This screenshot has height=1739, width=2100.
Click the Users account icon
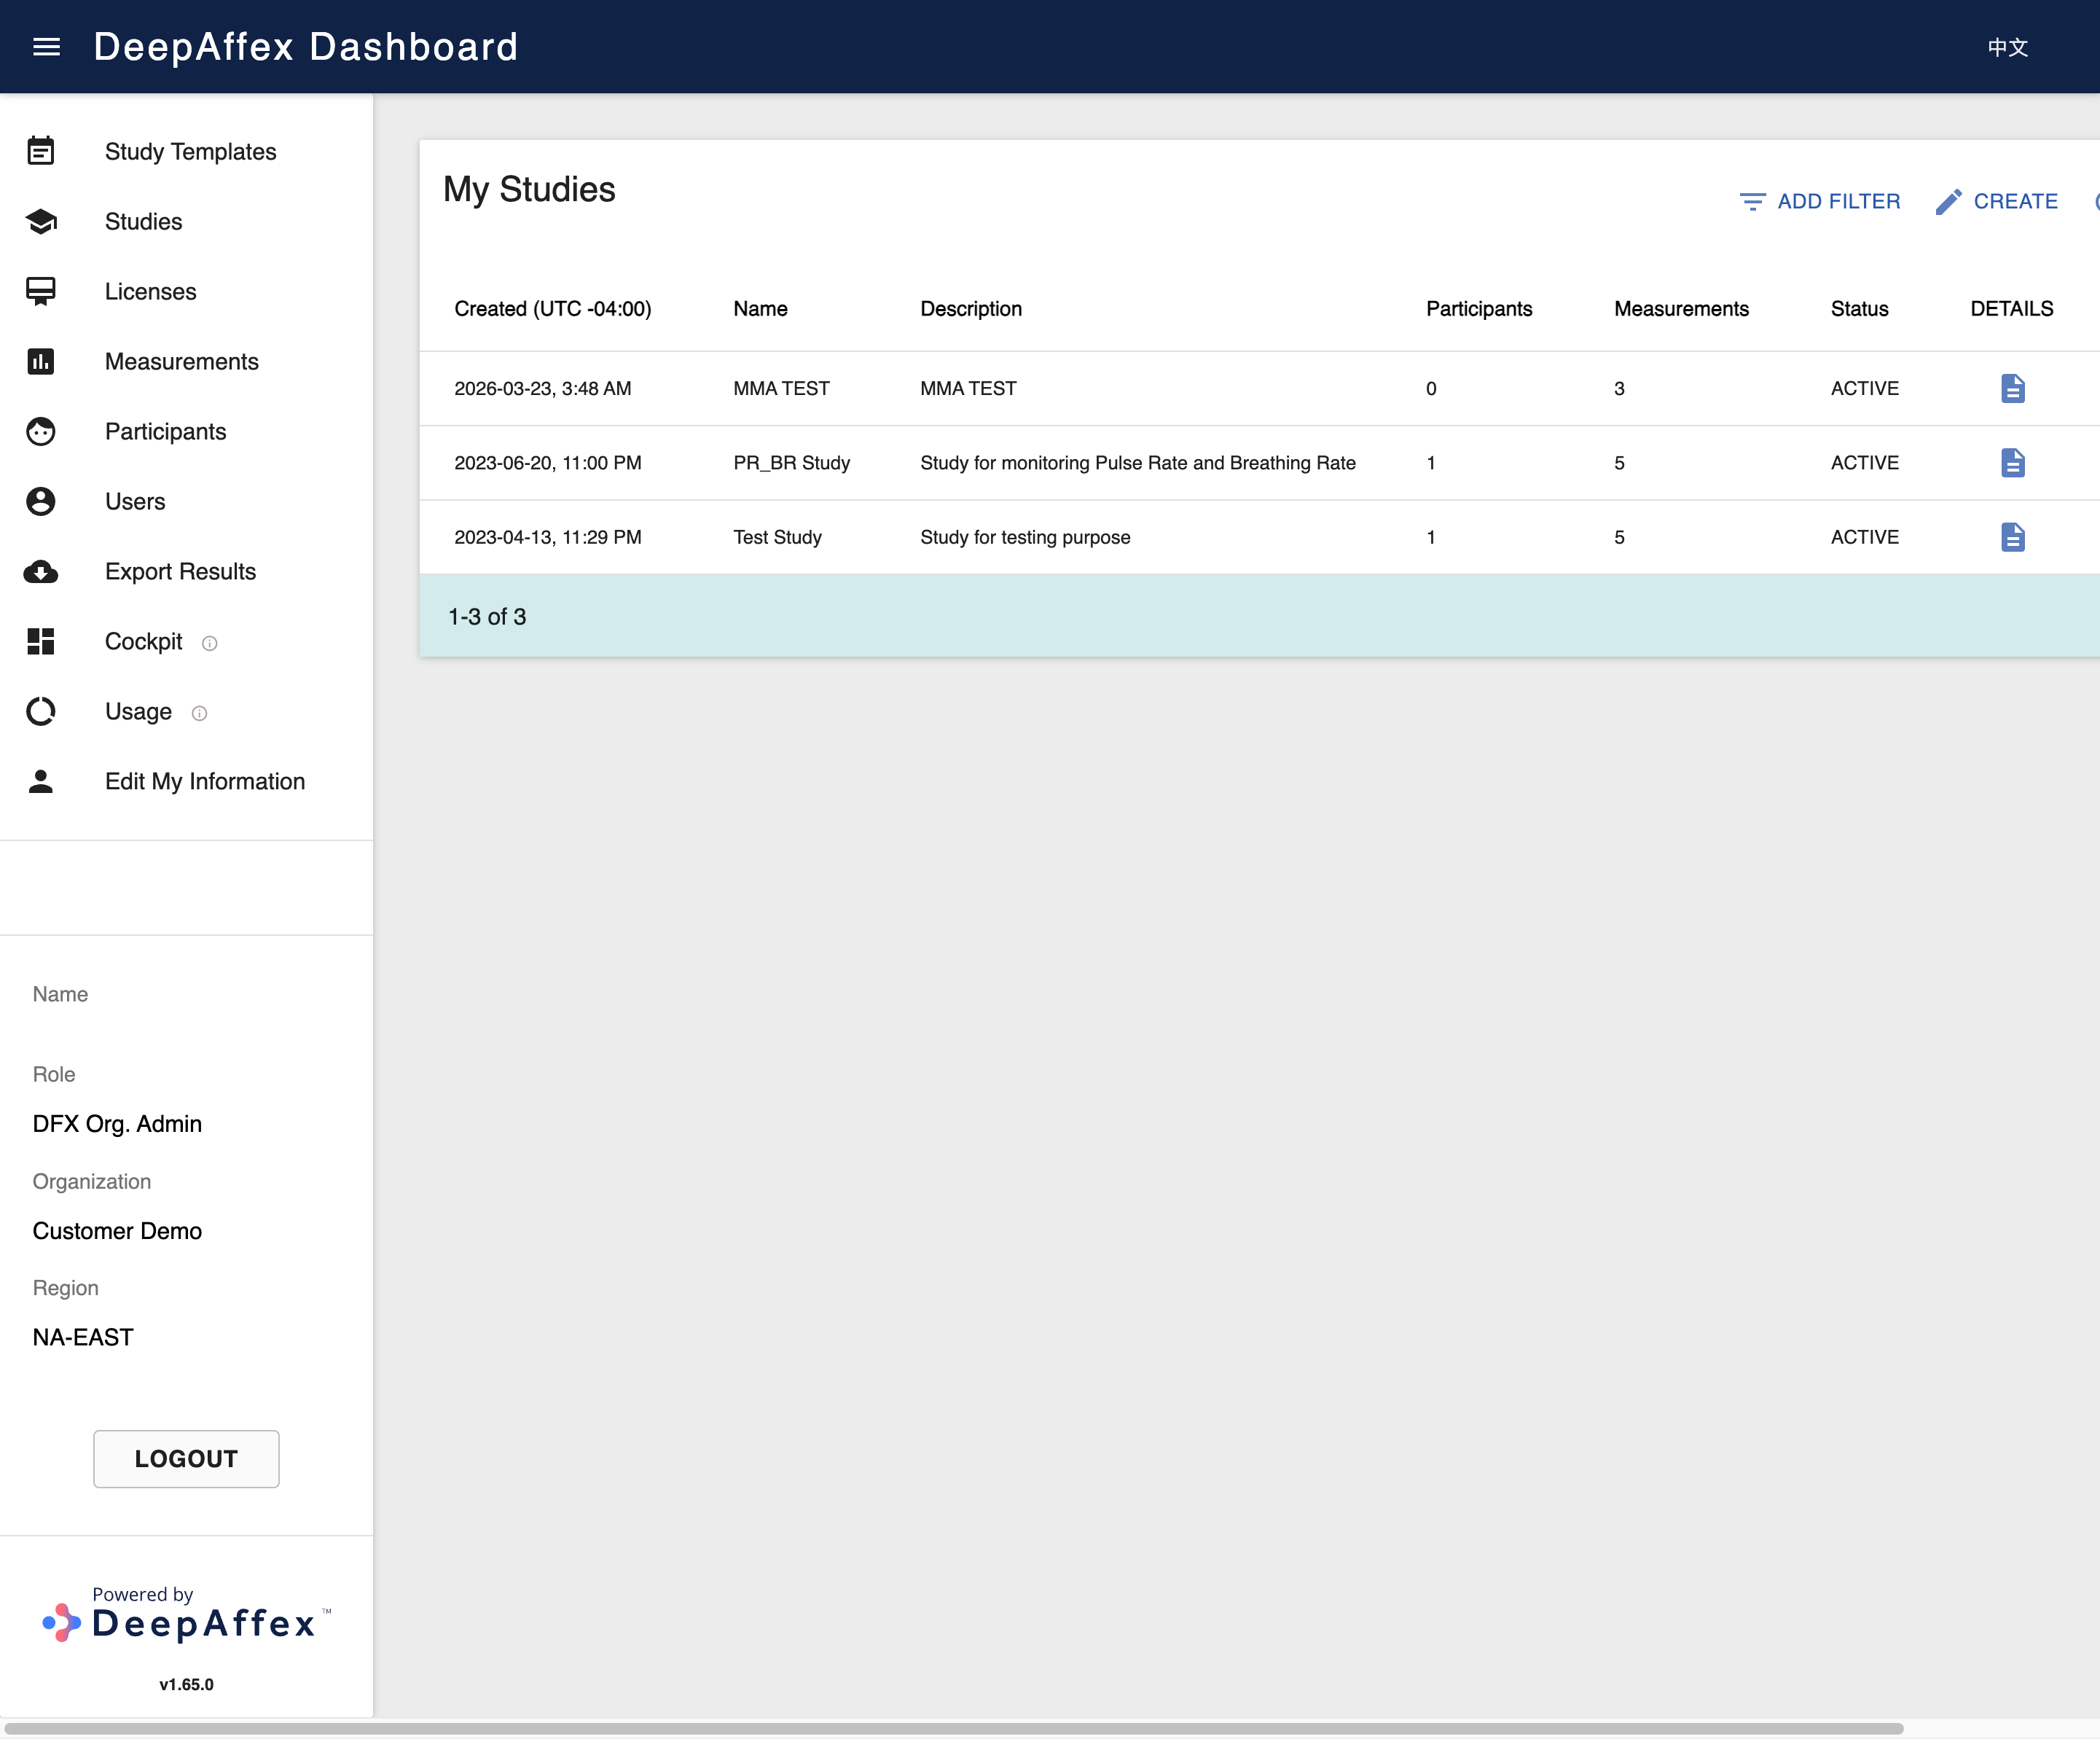pyautogui.click(x=41, y=501)
